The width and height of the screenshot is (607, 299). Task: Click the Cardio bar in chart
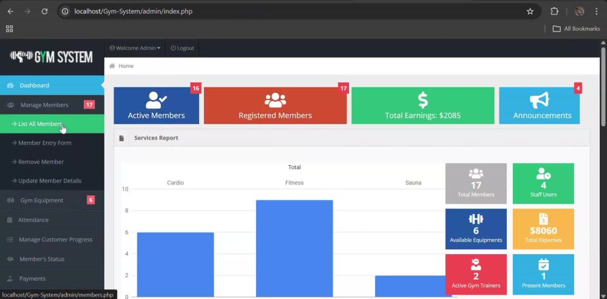(x=175, y=264)
